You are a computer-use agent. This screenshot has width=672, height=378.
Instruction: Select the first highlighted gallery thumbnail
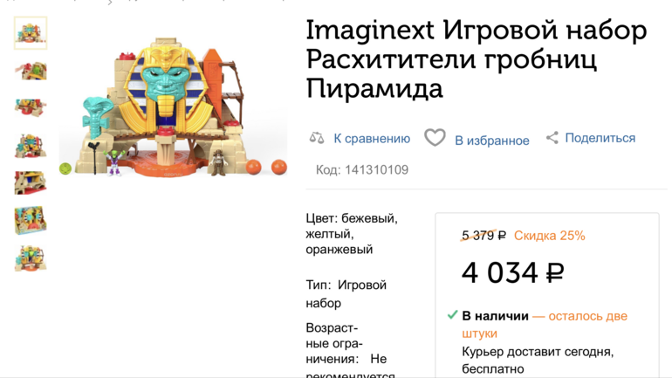(31, 33)
